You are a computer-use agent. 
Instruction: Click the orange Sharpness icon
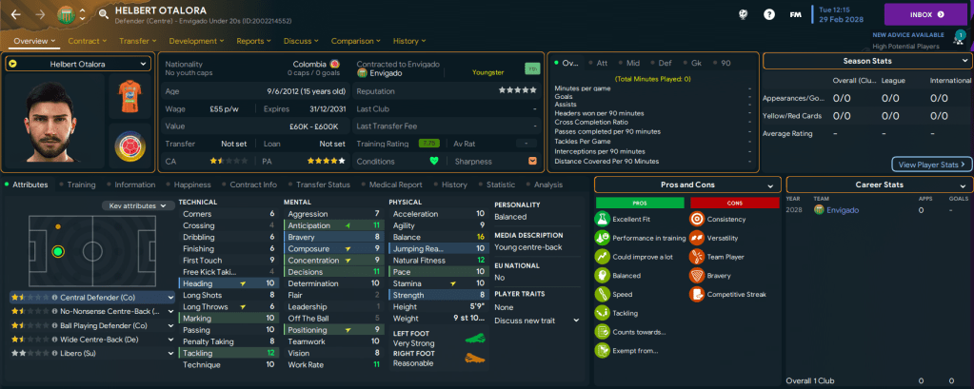tap(532, 161)
